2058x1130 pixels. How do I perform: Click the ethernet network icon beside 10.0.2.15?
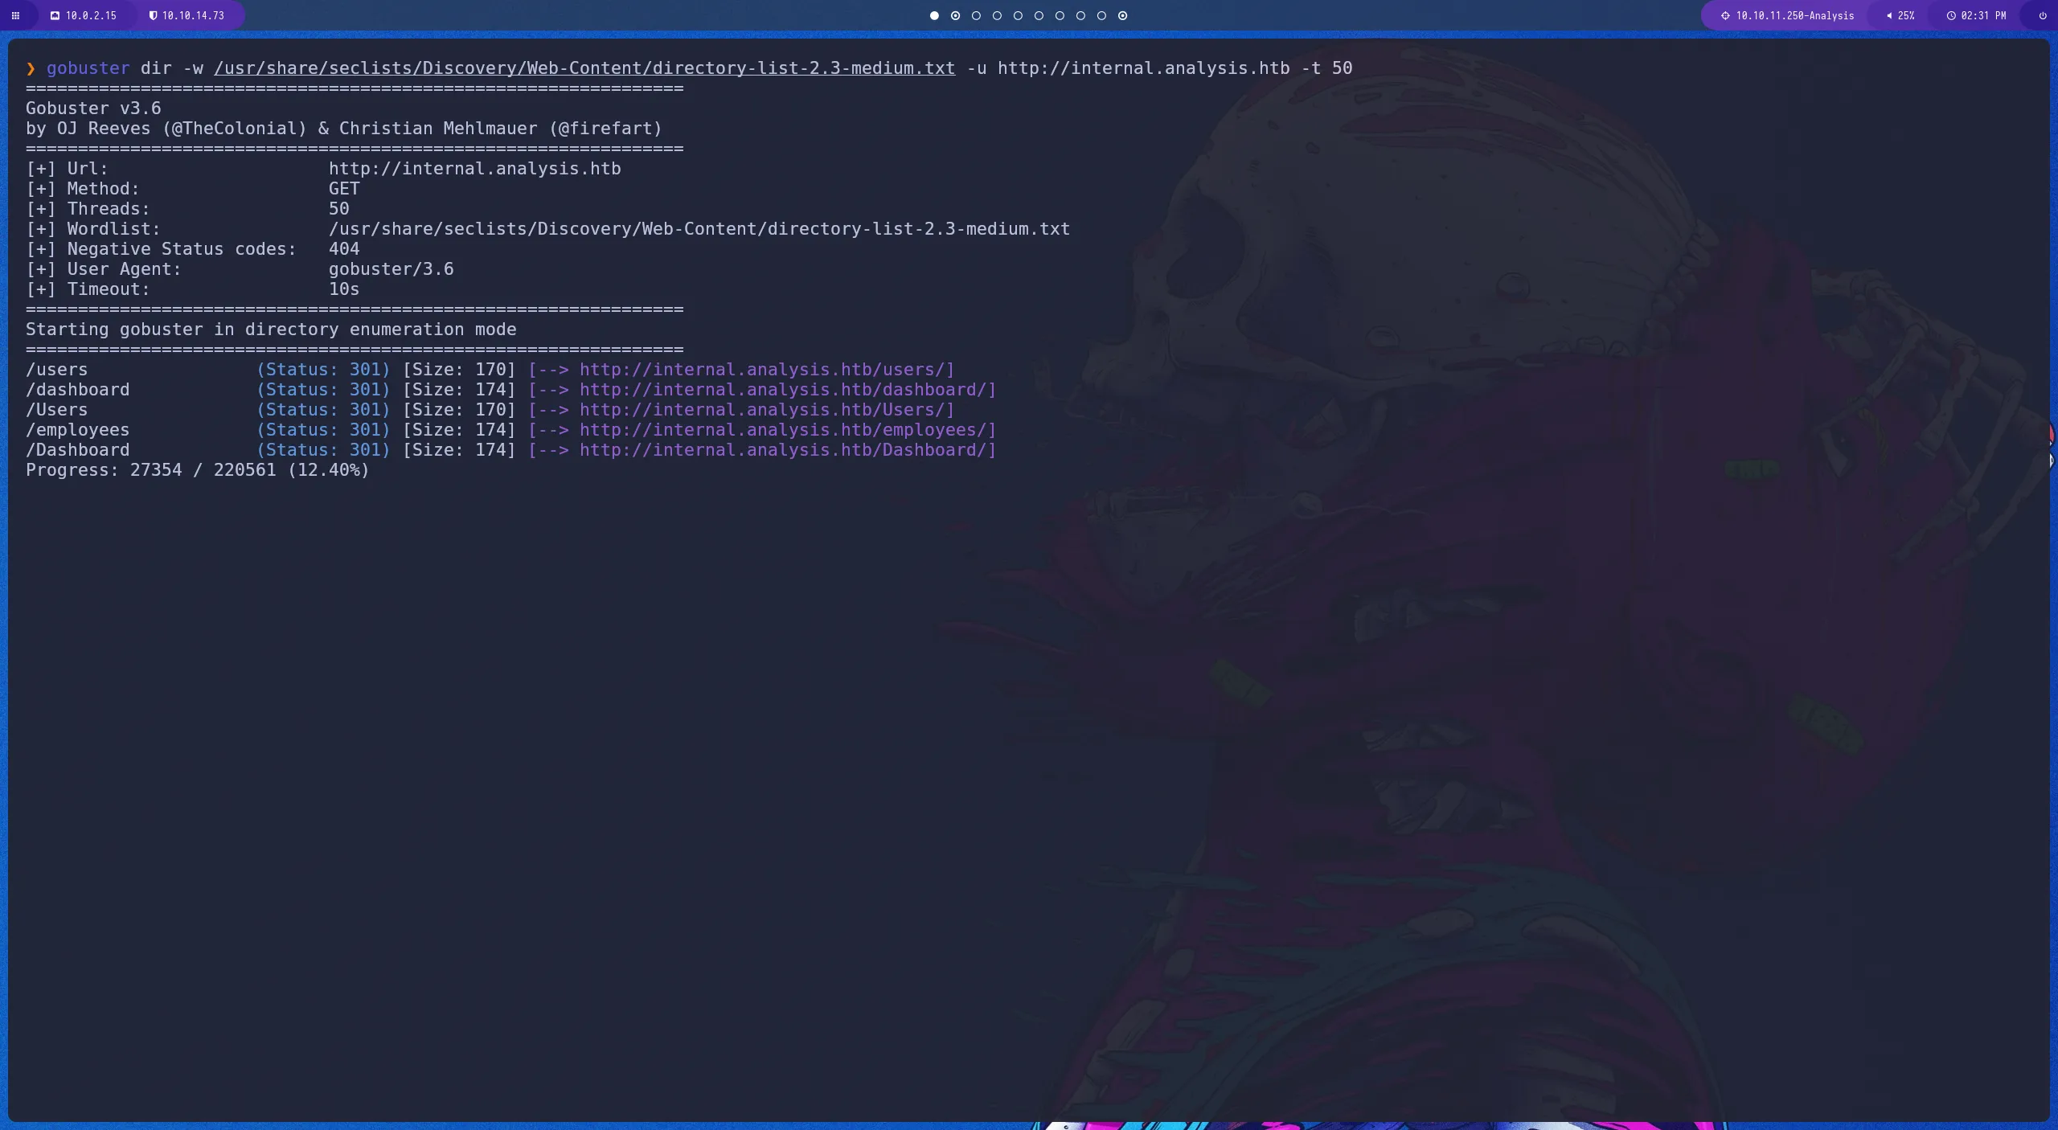point(55,15)
